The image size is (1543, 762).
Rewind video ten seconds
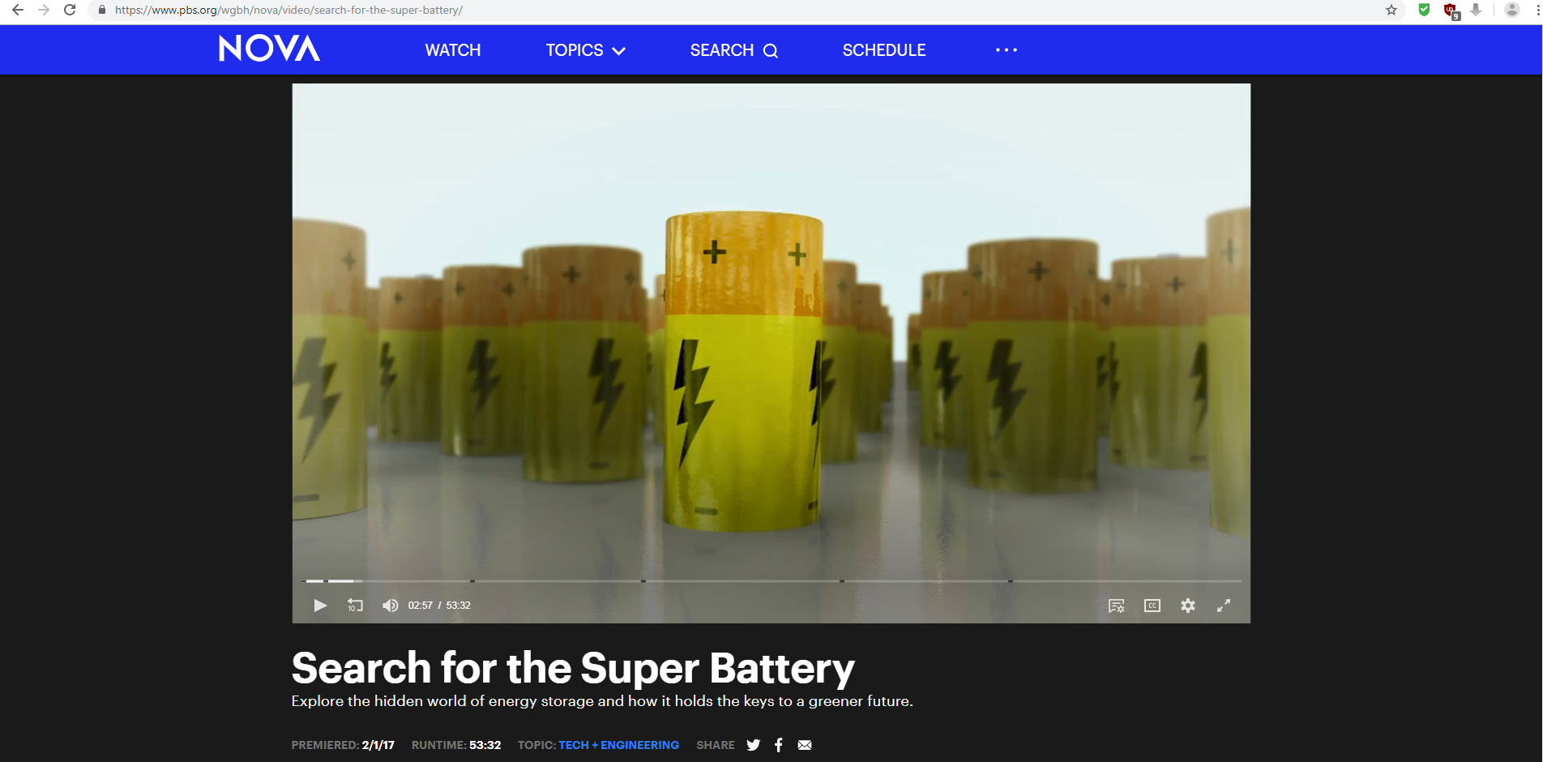(x=355, y=606)
